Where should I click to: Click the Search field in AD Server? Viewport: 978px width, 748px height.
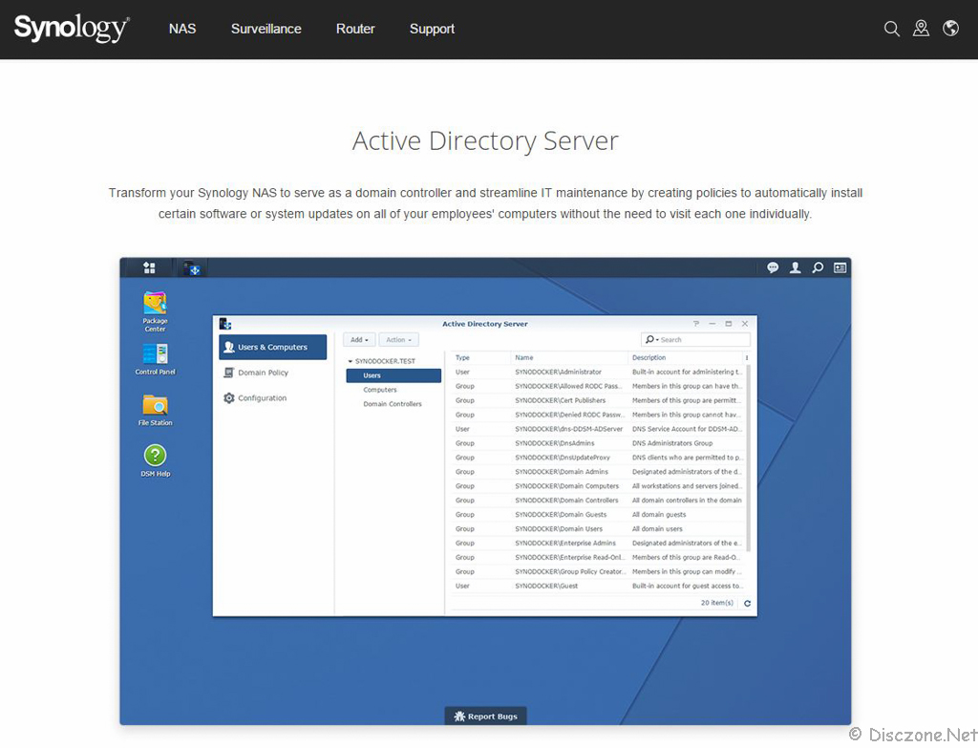[x=695, y=340]
